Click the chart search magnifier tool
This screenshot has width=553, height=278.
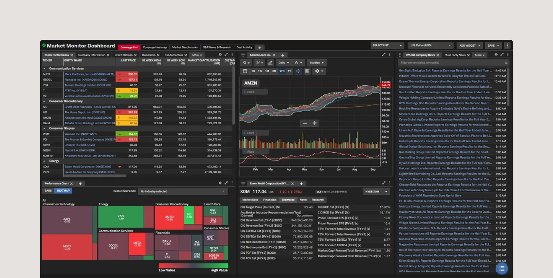click(x=246, y=63)
